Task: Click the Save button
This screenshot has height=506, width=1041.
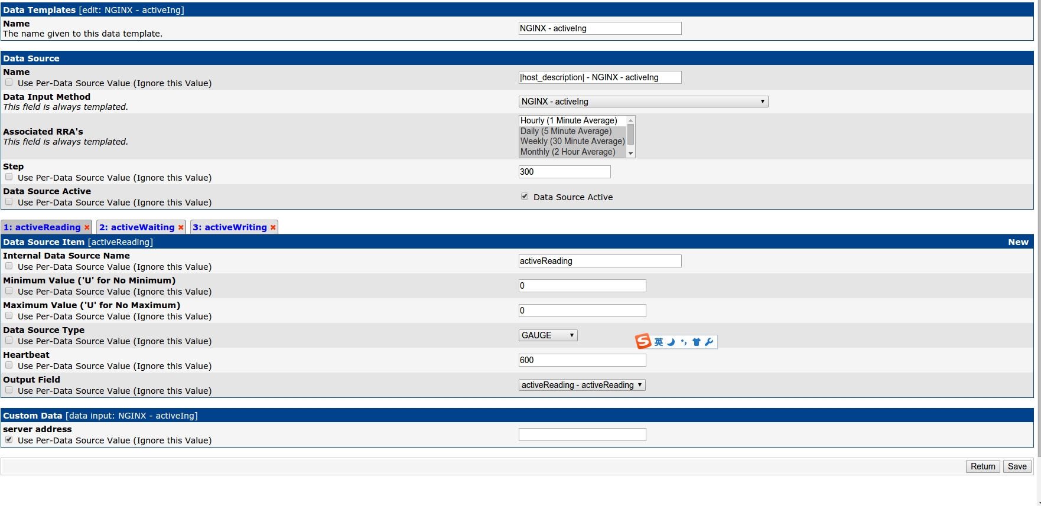Action: tap(1017, 466)
